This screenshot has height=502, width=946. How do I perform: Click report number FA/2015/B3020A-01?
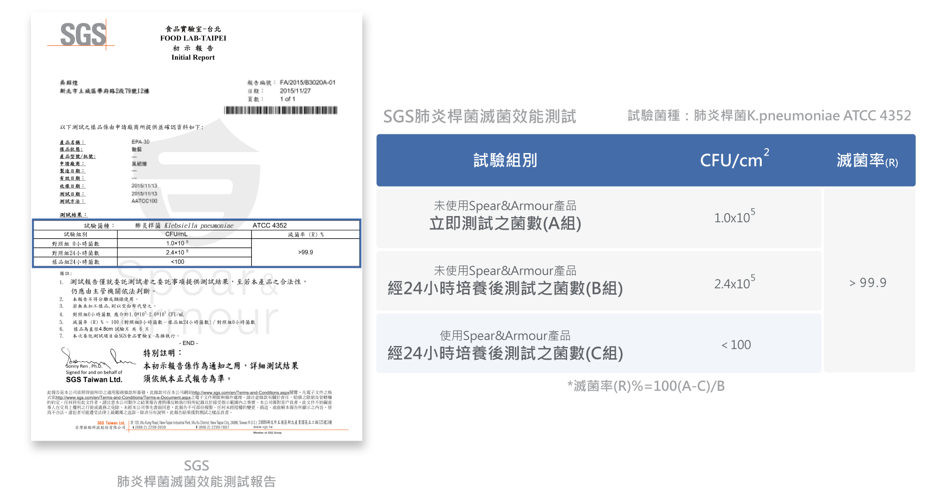(x=307, y=83)
